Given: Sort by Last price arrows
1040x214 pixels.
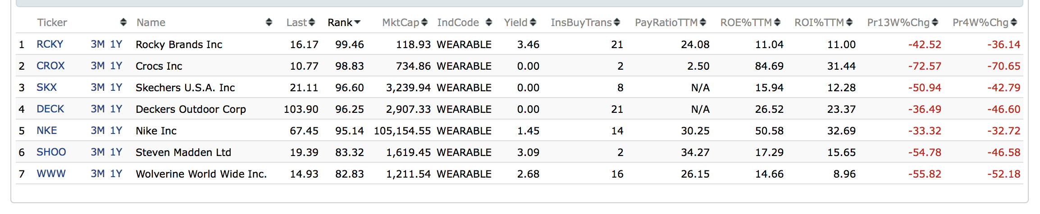Looking at the screenshot, I should tap(312, 22).
